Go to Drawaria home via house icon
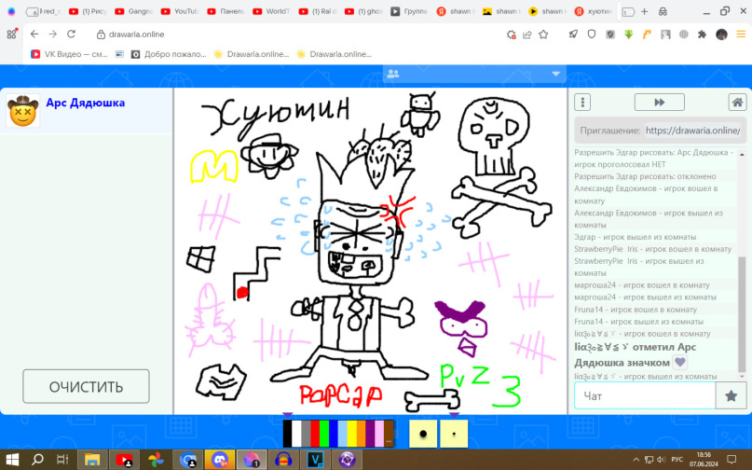 point(737,103)
